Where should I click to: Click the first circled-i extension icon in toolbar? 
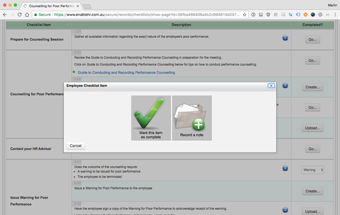tap(253, 15)
